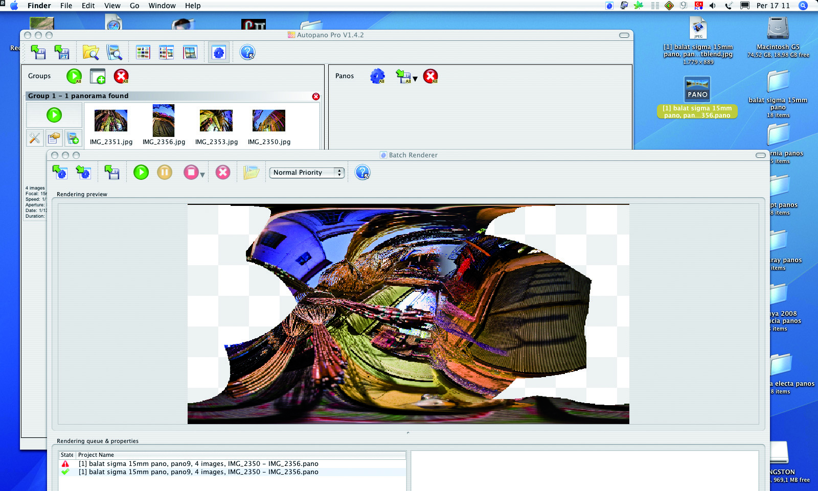Open the group settings wrench icon
Image resolution: width=818 pixels, height=491 pixels.
coord(35,138)
